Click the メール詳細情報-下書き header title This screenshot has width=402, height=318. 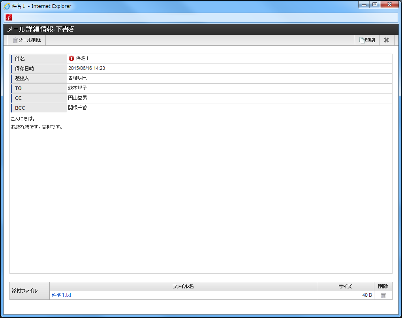coord(41,29)
